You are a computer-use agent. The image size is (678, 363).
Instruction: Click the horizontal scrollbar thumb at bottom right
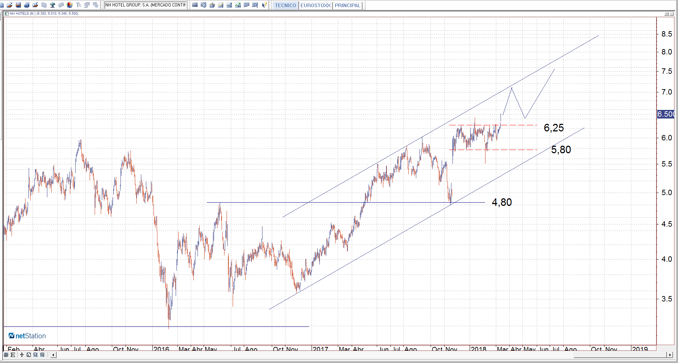pyautogui.click(x=620, y=355)
